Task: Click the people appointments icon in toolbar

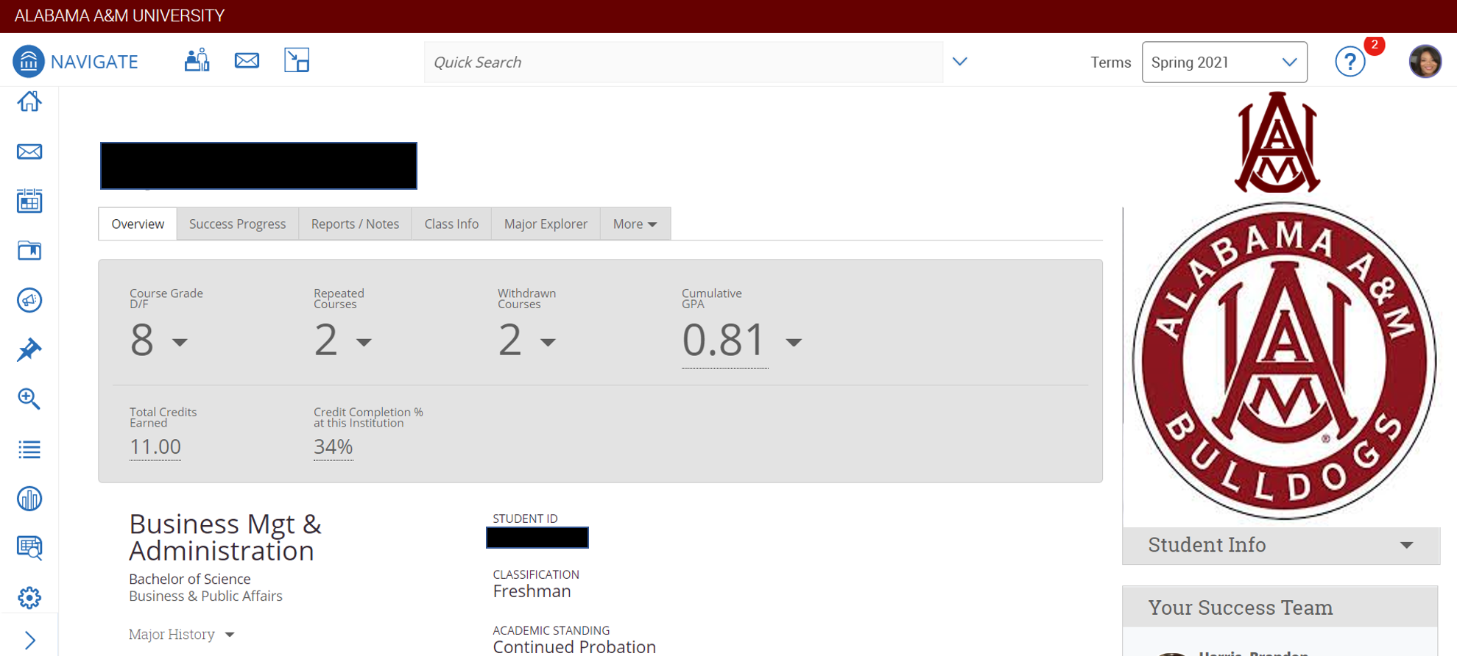Action: coord(197,60)
